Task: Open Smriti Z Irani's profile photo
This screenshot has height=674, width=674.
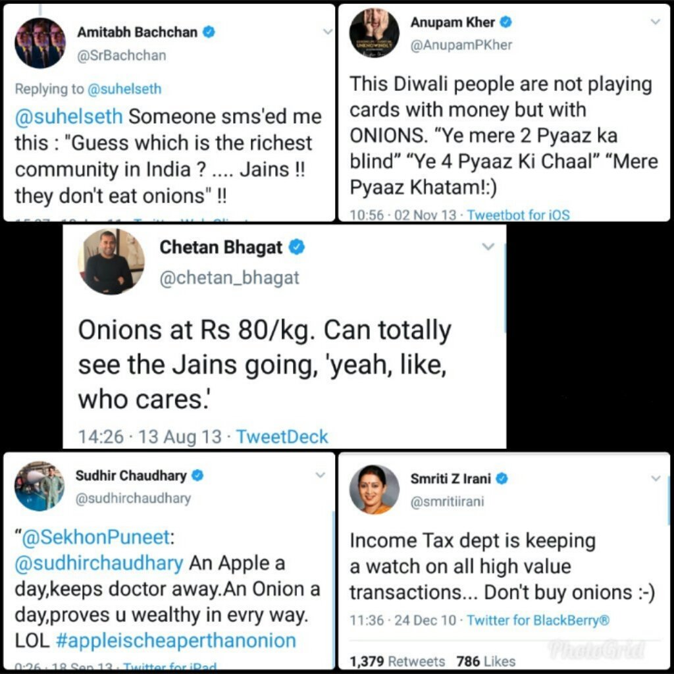Action: [374, 489]
